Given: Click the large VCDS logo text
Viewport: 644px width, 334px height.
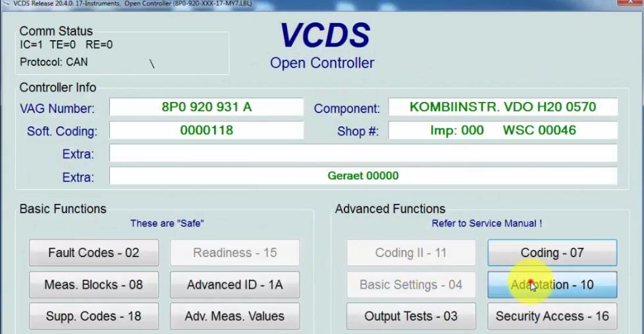Looking at the screenshot, I should [x=325, y=36].
